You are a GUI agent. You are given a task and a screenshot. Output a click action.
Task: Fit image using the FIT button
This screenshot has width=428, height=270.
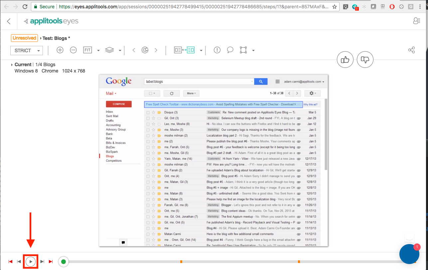(x=87, y=50)
